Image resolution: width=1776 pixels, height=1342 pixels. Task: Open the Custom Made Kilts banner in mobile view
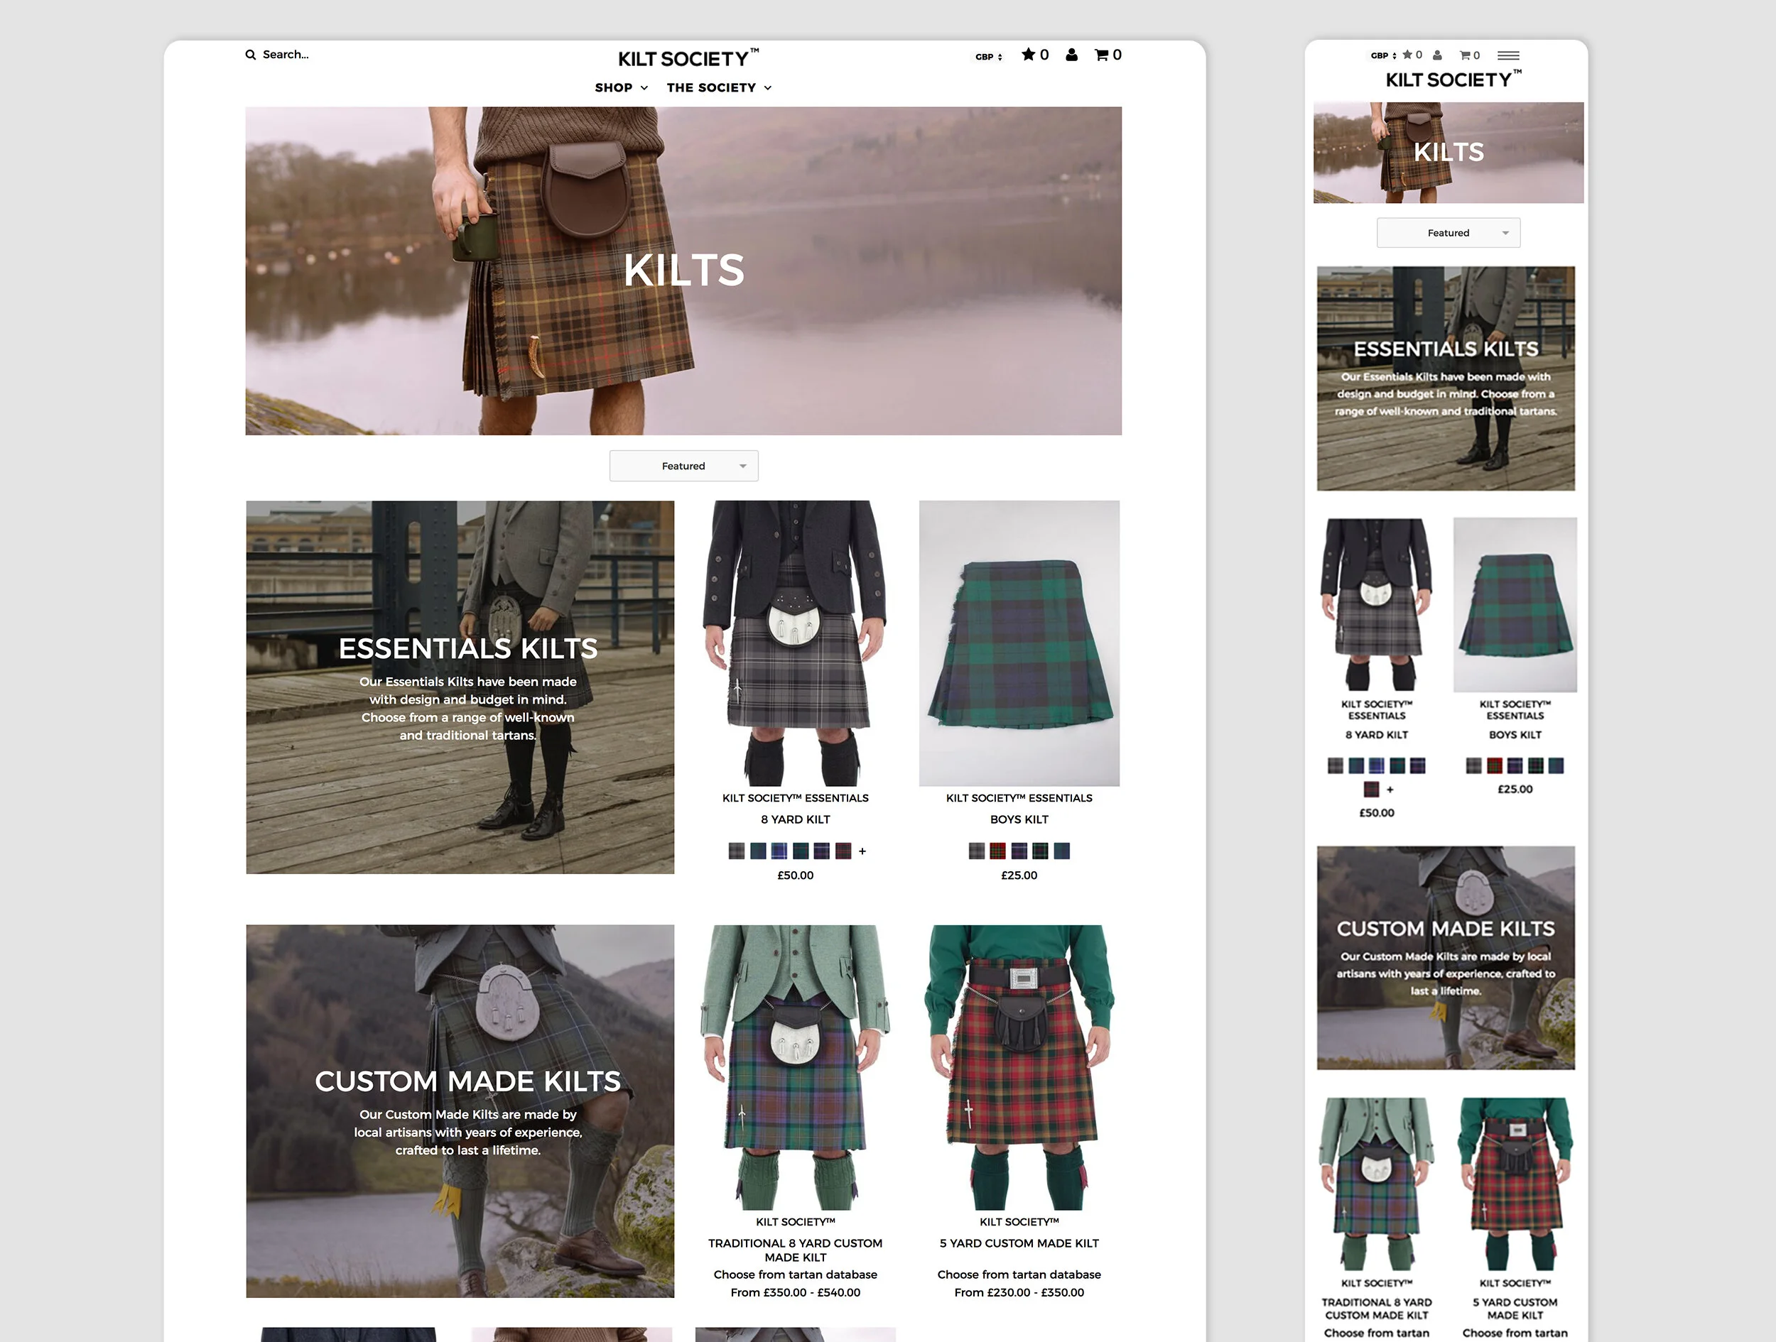pyautogui.click(x=1445, y=958)
